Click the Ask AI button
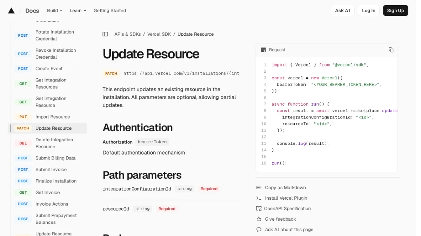Image resolution: width=421 pixels, height=236 pixels. point(342,10)
